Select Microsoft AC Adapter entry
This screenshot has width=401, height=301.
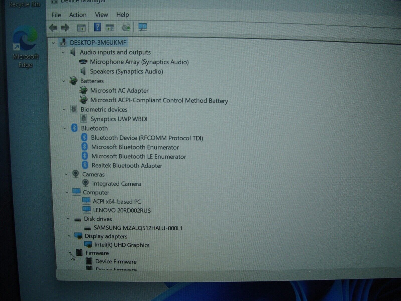119,91
